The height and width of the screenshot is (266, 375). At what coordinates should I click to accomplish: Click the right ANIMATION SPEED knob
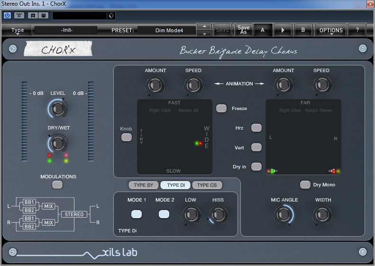322,84
